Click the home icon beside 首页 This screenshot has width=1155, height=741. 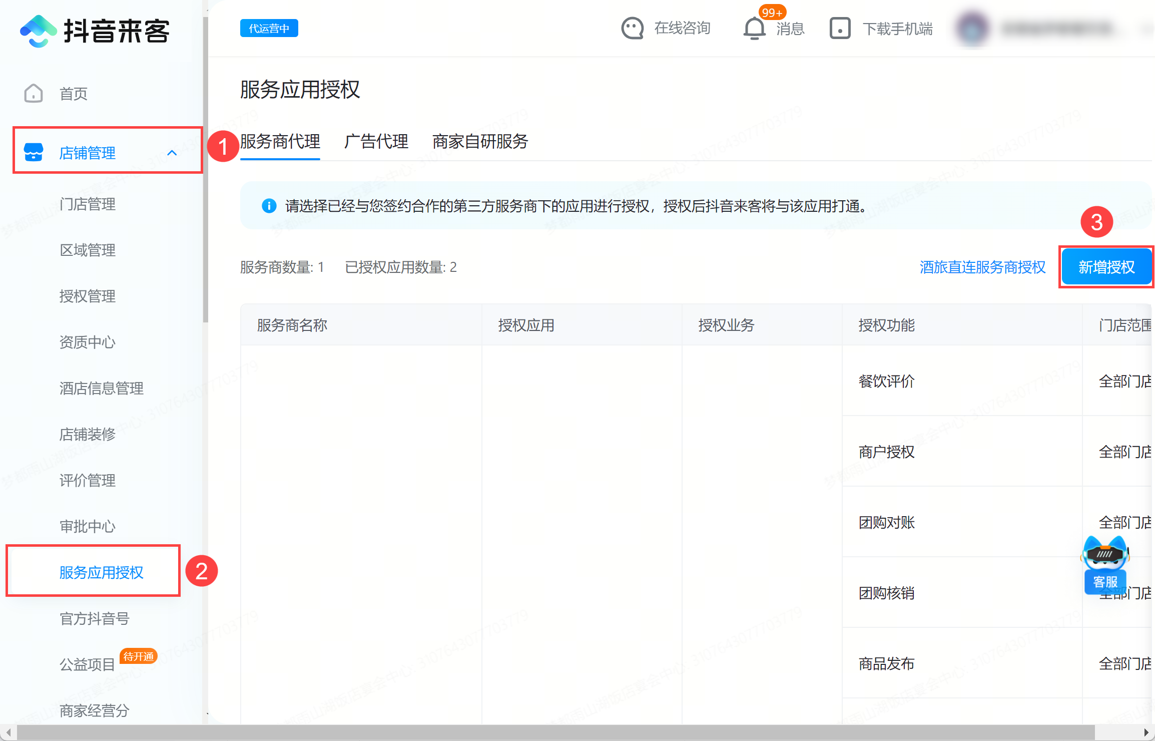(x=34, y=93)
